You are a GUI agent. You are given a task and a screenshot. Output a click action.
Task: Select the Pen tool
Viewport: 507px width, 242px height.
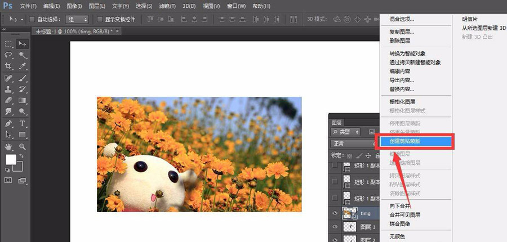tap(8, 123)
